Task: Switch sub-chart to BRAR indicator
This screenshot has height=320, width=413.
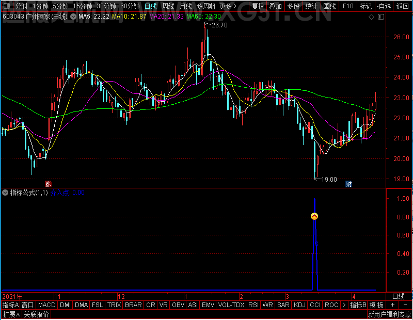Action: (133, 305)
